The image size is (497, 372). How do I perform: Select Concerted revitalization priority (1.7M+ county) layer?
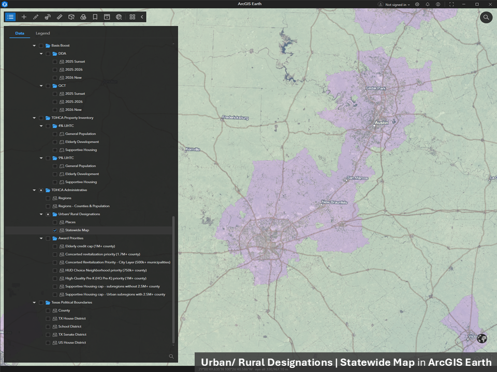coord(103,254)
